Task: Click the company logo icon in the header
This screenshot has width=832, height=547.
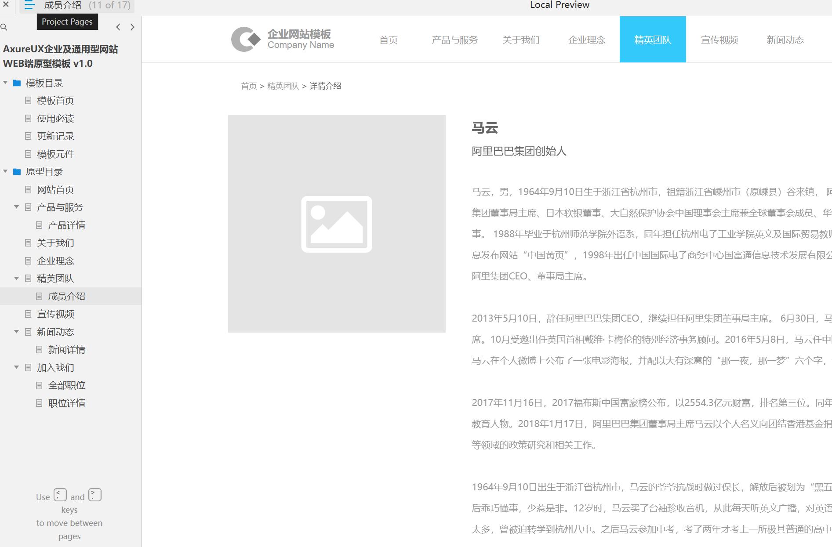Action: pyautogui.click(x=246, y=40)
